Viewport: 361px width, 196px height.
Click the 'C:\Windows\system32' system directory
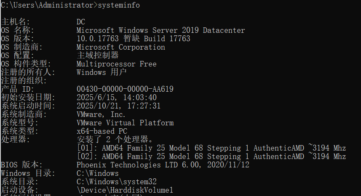click(117, 182)
